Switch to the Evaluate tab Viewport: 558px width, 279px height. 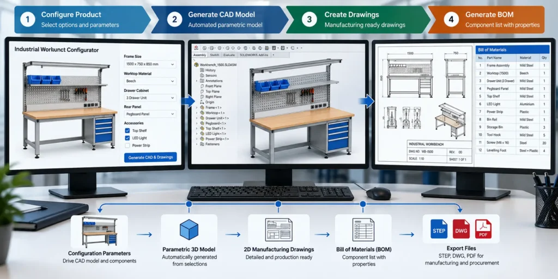(x=229, y=55)
